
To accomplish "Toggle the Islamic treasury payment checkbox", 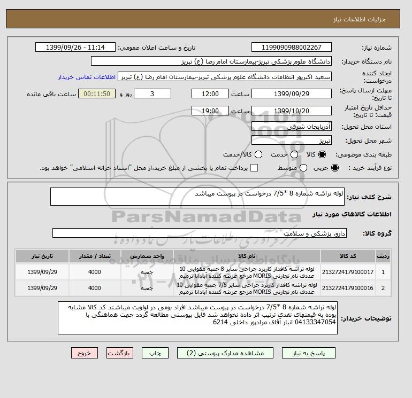I will point(254,168).
